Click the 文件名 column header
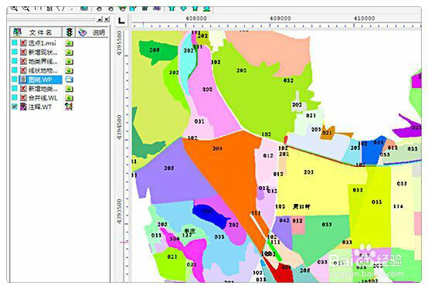 point(40,32)
